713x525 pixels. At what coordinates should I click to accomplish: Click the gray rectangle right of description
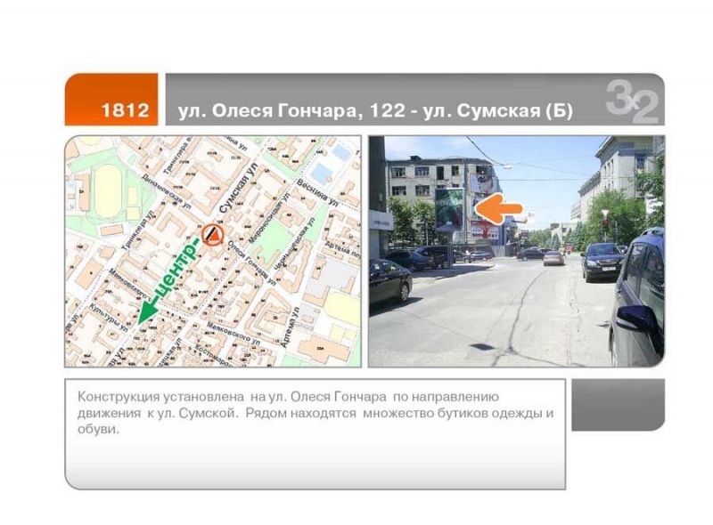click(617, 405)
